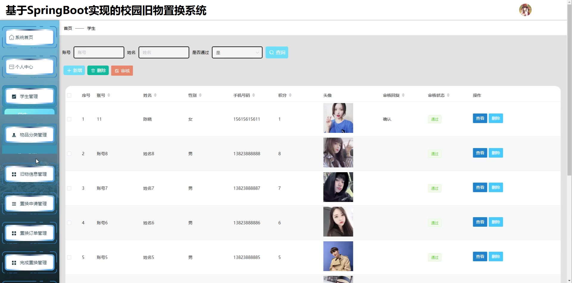This screenshot has width=572, height=283.
Task: Click 删除 for row 账号5
Action: click(x=496, y=256)
